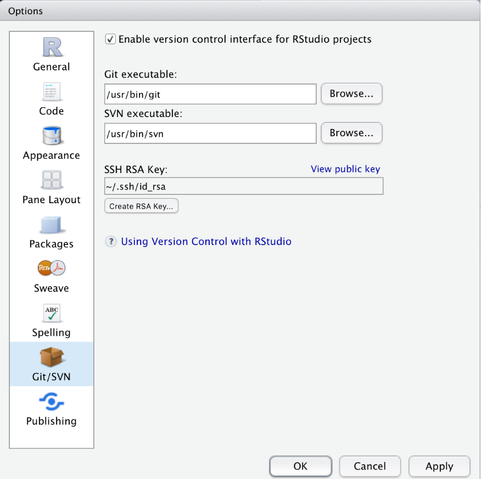Viewport: 481px width, 479px height.
Task: Select the Sweave PDF icon
Action: click(52, 269)
